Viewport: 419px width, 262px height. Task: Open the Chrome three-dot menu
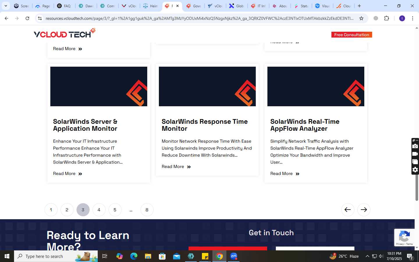413,18
